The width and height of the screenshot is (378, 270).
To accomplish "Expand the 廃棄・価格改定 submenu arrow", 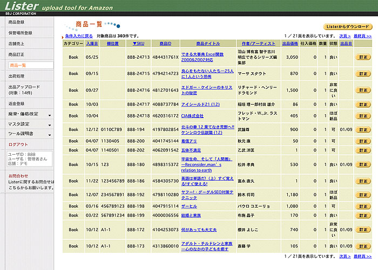I will coord(50,115).
